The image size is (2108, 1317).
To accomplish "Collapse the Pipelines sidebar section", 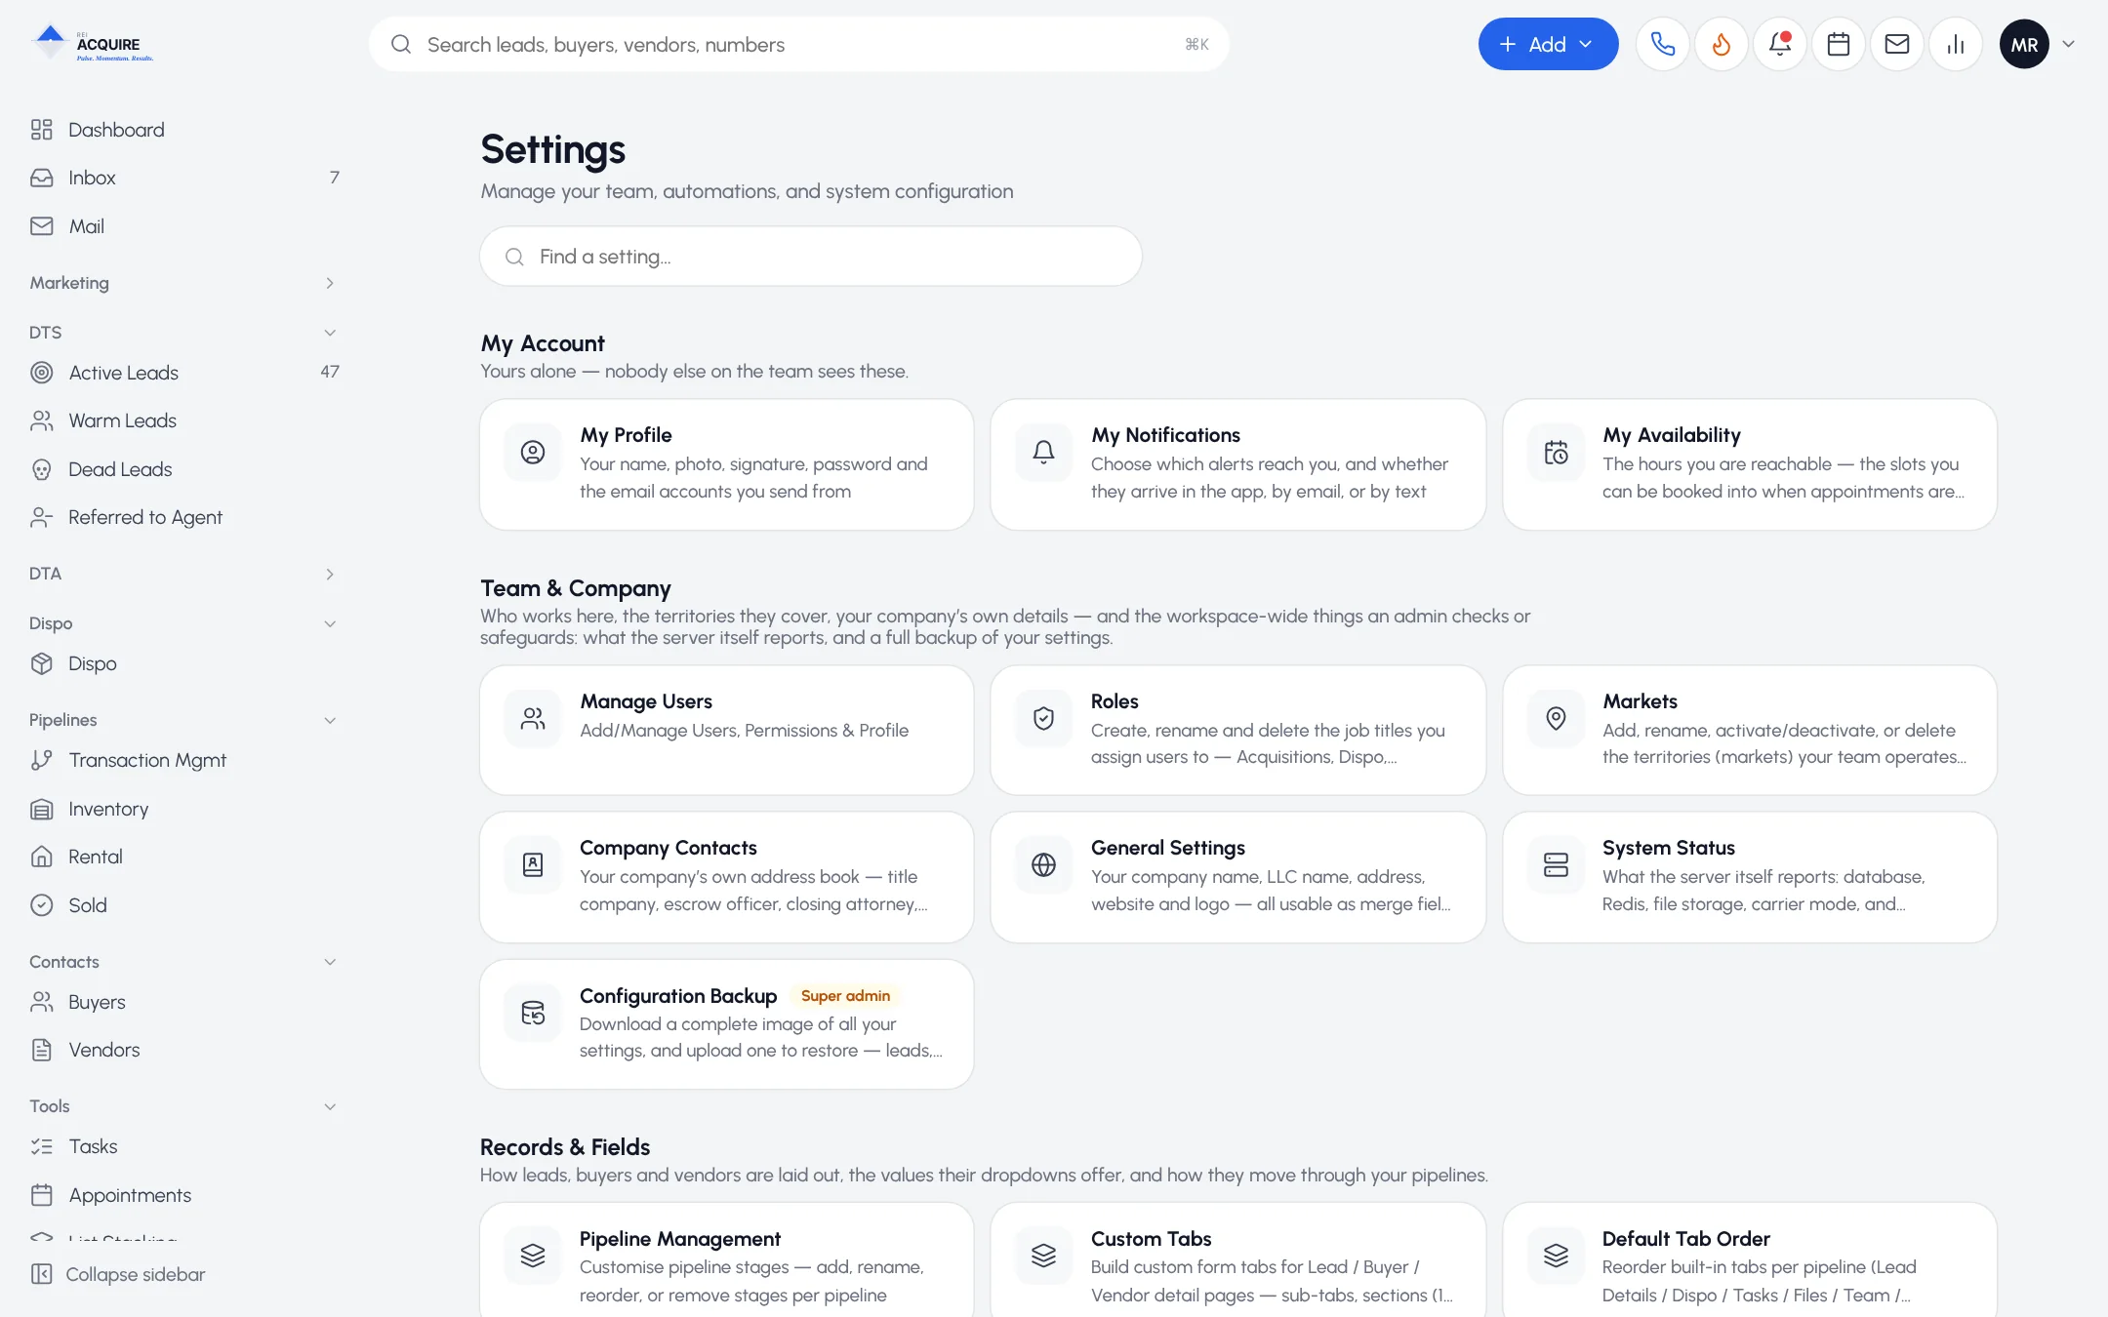I will pyautogui.click(x=183, y=720).
